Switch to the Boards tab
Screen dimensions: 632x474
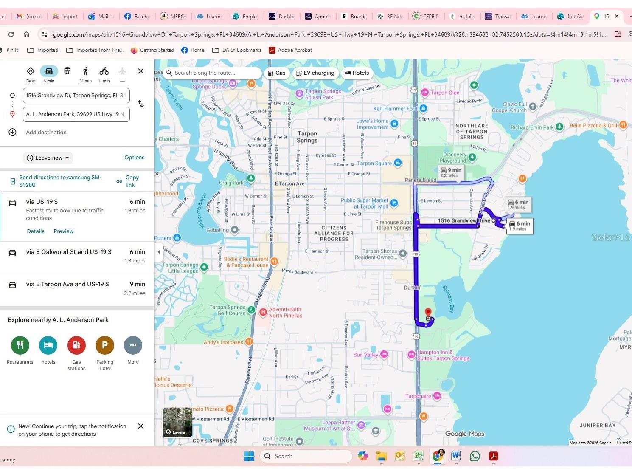[354, 17]
